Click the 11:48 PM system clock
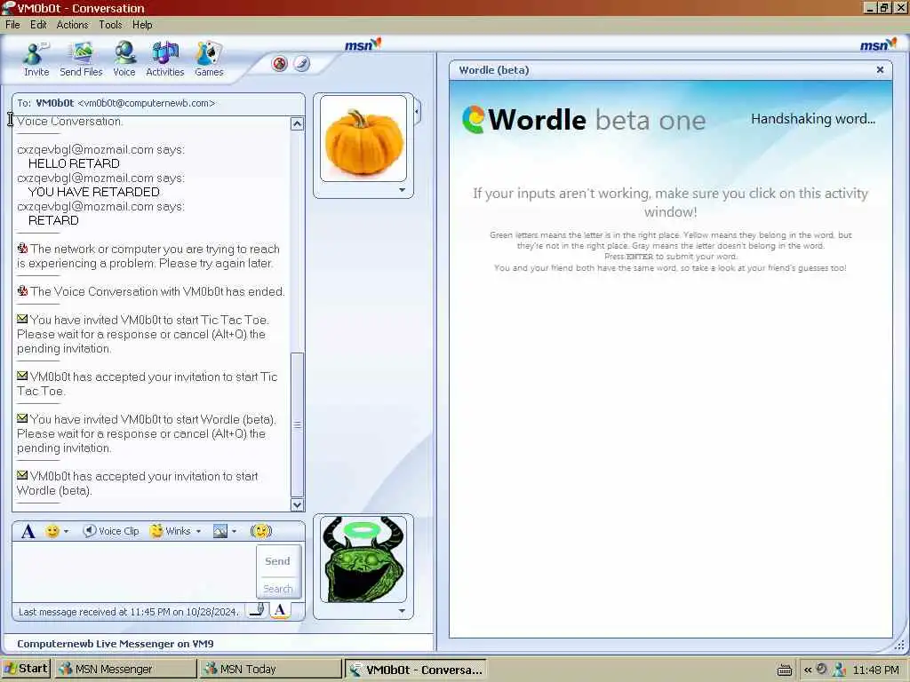This screenshot has width=910, height=682. (875, 670)
